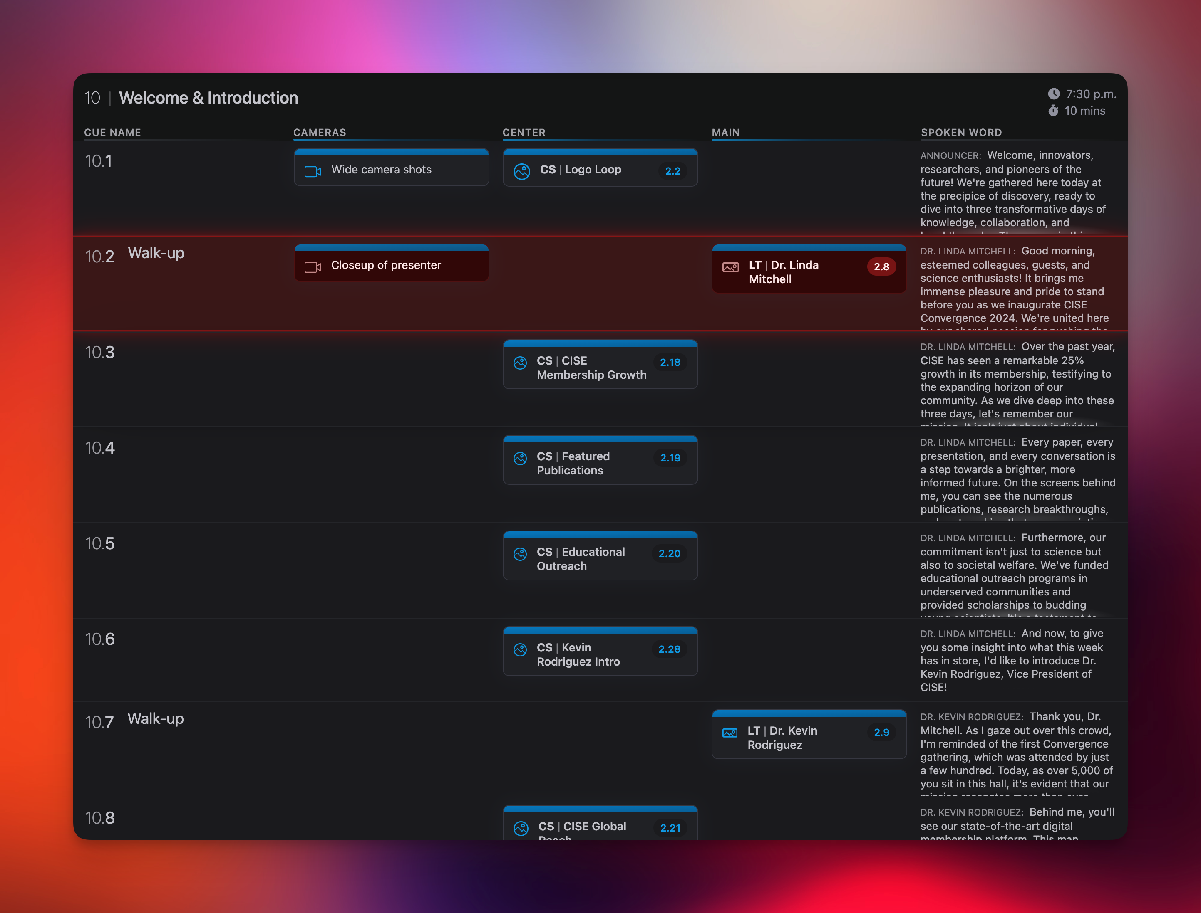The width and height of the screenshot is (1201, 913).
Task: Click the 2.28 badge on Kevin Rodriguez Intro
Action: [669, 649]
